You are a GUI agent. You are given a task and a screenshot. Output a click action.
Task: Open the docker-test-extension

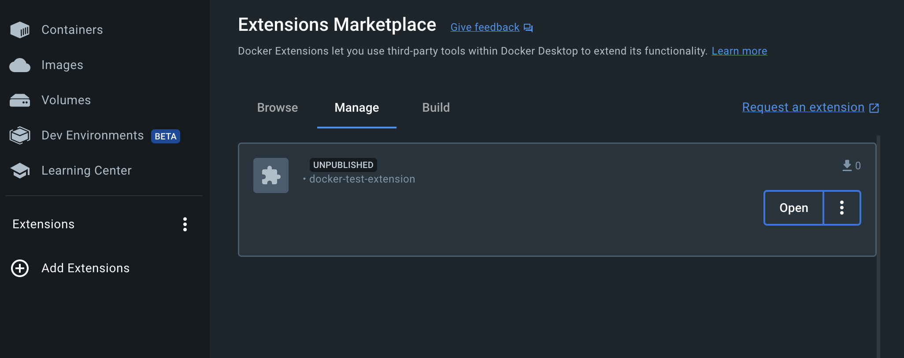tap(793, 208)
